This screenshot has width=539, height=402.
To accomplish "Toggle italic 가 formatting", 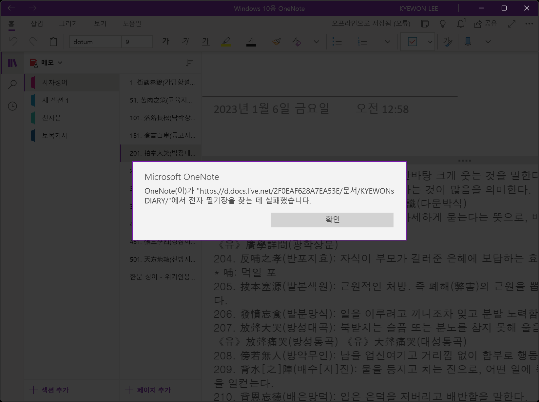I will [x=186, y=41].
